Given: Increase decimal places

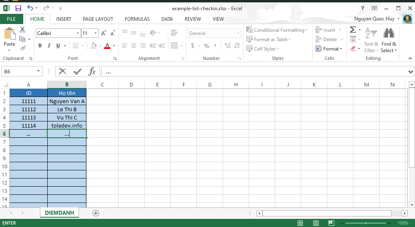Looking at the screenshot, I should point(227,46).
